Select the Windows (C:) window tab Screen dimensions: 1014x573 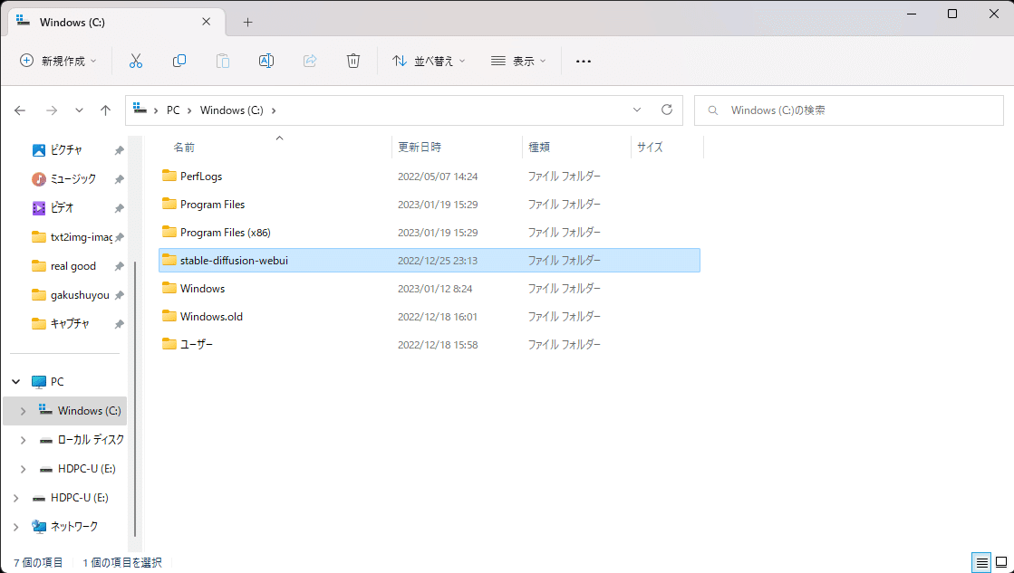(116, 22)
